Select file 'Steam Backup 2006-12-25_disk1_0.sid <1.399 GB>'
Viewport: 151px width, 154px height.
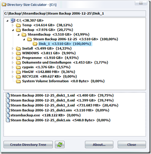(x=62, y=100)
